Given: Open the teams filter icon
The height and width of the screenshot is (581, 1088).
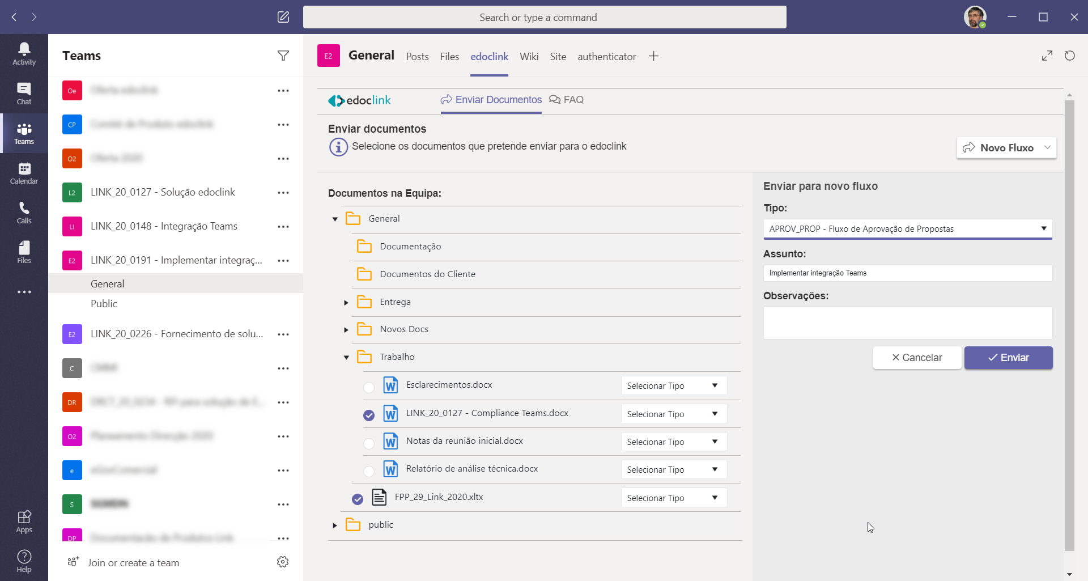Looking at the screenshot, I should tap(284, 56).
